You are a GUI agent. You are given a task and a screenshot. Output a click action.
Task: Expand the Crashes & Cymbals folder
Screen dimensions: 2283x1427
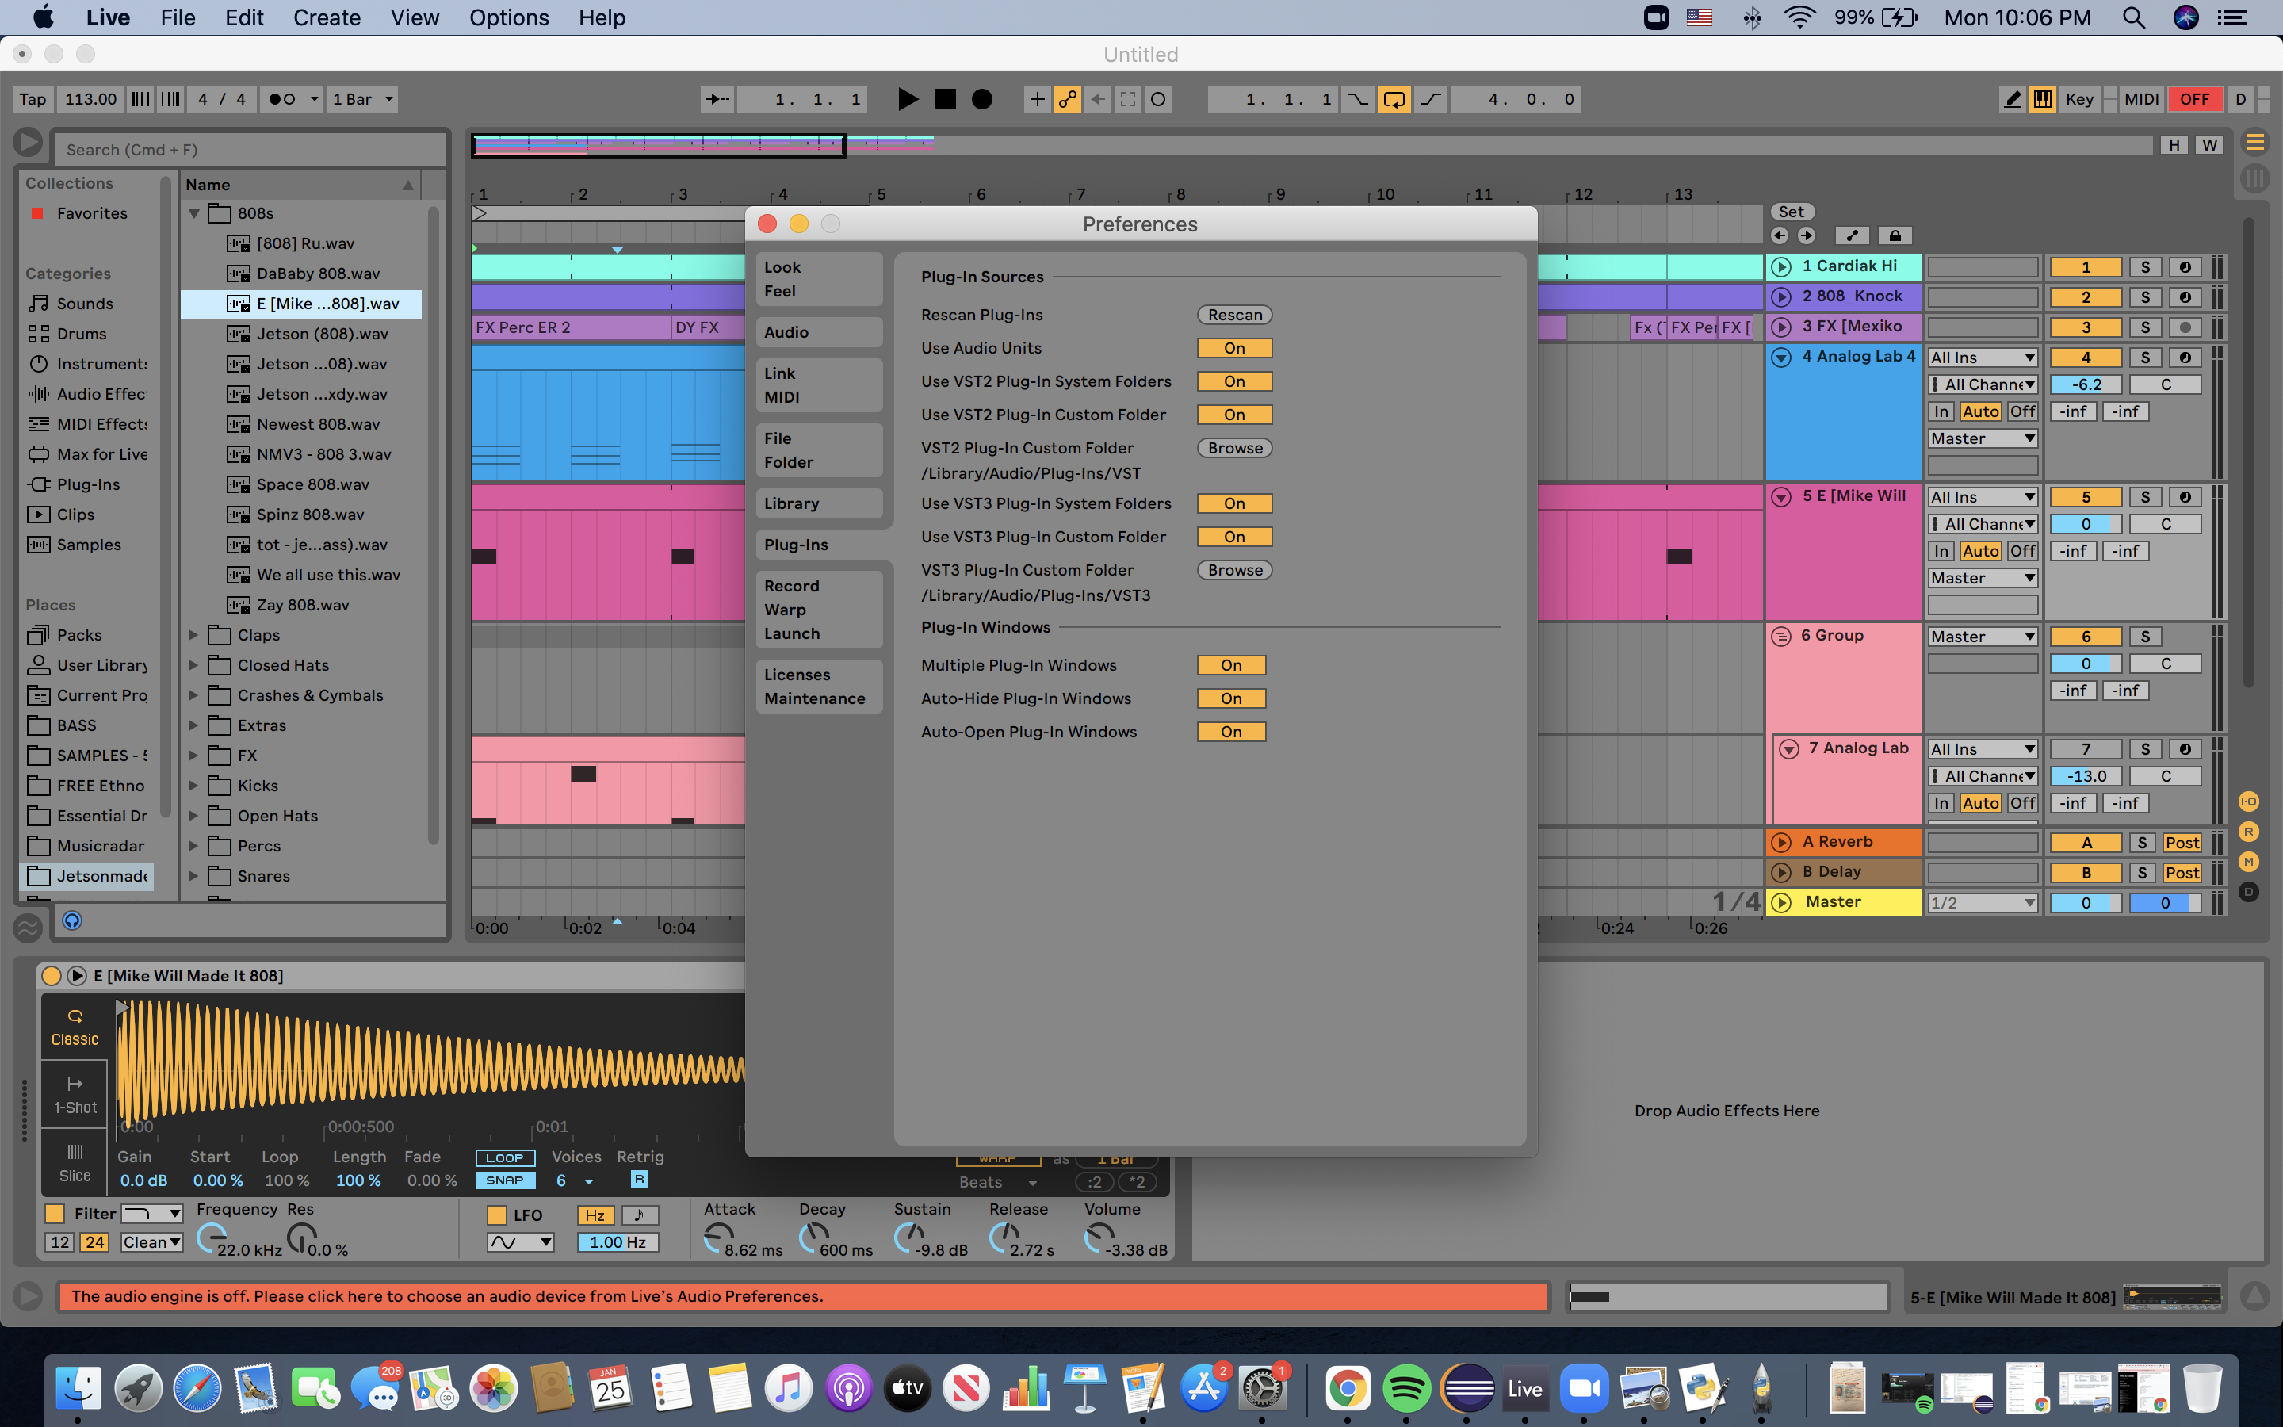point(193,695)
